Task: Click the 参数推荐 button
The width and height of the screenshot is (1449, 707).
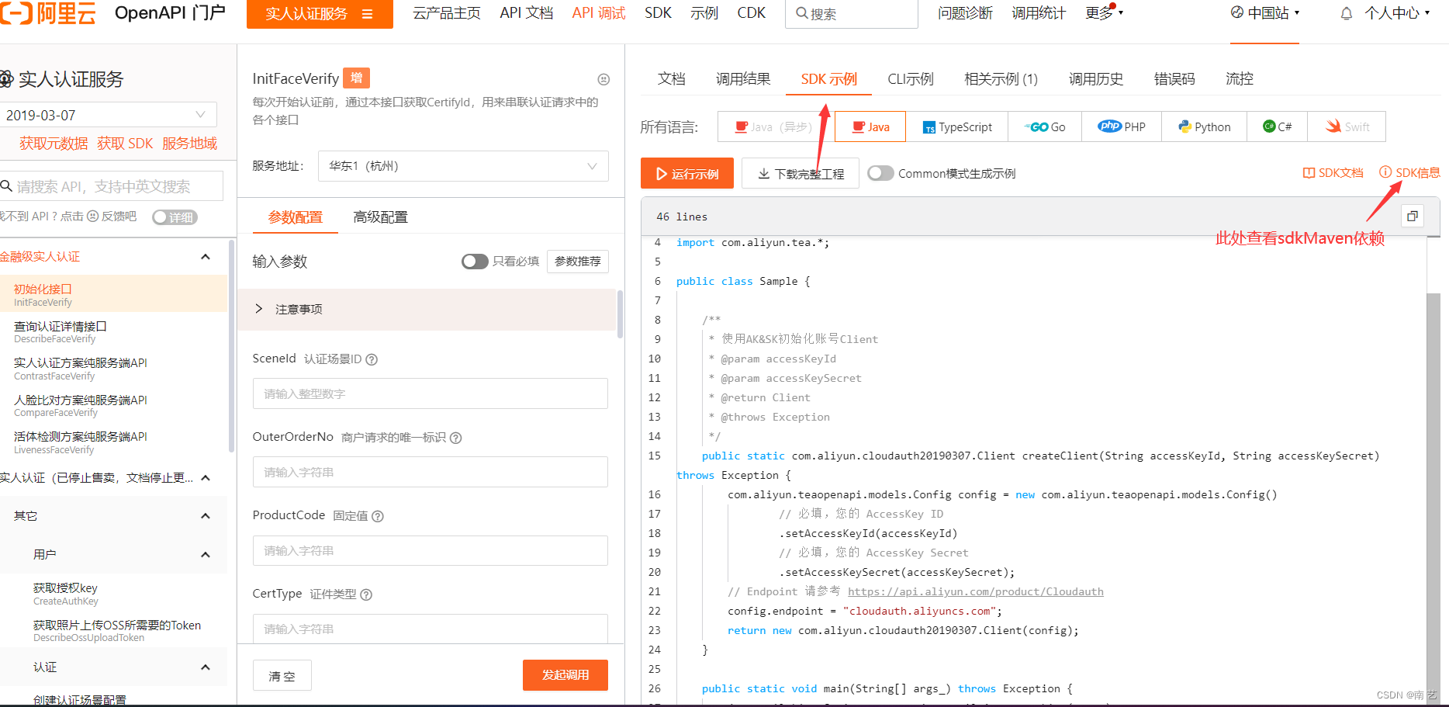Action: [578, 262]
